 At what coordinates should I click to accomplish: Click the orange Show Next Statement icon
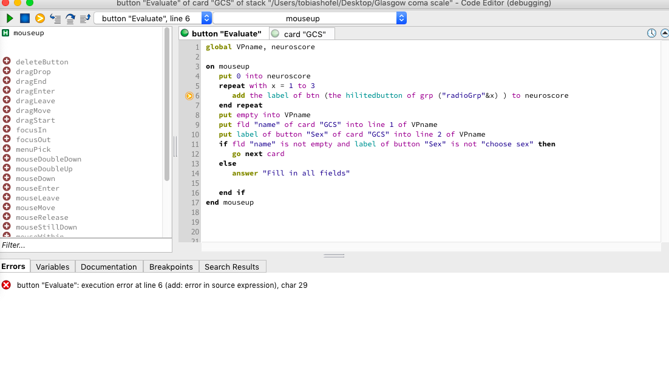click(40, 19)
